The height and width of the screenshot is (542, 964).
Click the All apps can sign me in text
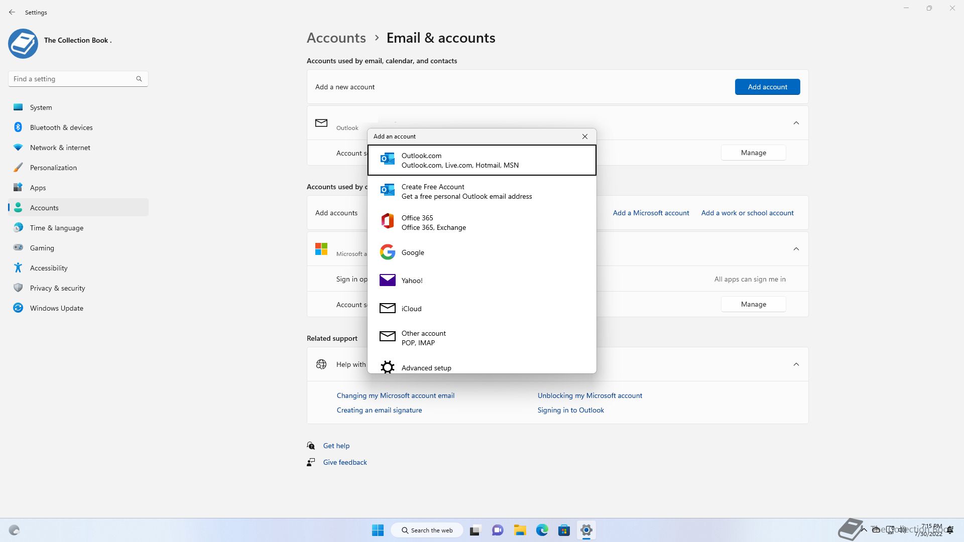(750, 279)
